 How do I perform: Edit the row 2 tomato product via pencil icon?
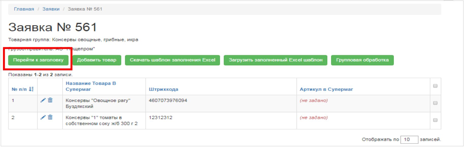(43, 117)
